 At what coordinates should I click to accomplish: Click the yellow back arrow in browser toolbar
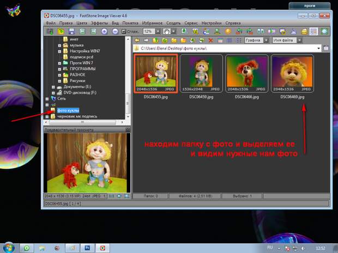click(137, 40)
